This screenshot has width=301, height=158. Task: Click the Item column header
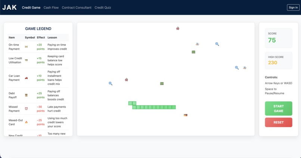tap(12, 37)
